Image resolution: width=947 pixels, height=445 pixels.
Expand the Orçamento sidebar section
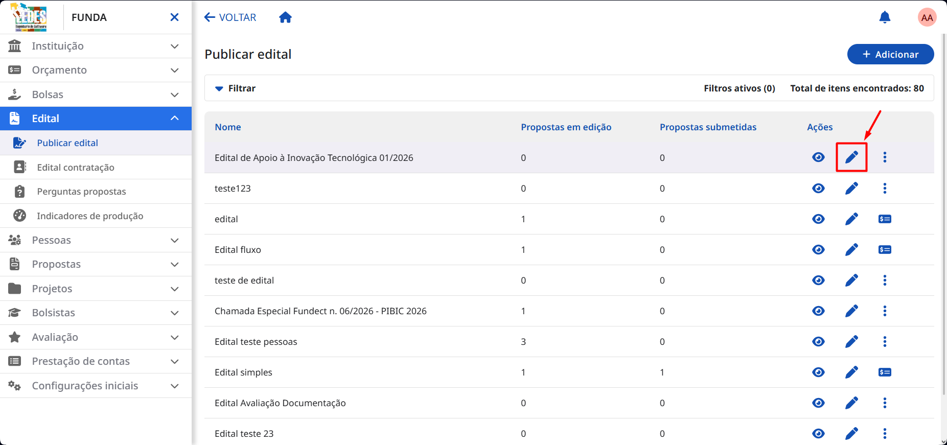tap(96, 70)
